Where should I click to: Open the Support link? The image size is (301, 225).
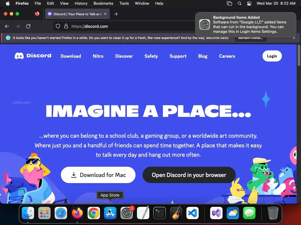pos(178,56)
